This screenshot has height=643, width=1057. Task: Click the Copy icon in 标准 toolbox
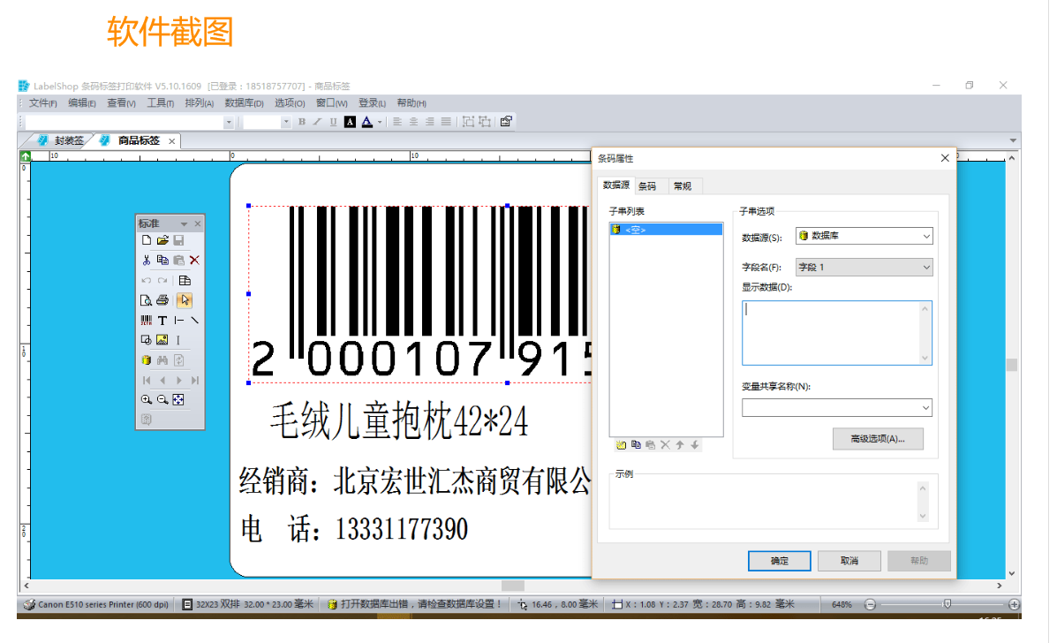tap(162, 261)
